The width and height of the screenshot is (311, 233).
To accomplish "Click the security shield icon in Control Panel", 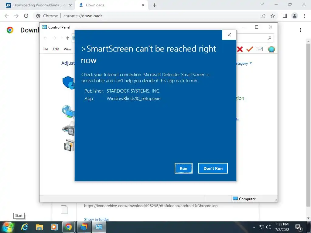I will tap(68, 83).
